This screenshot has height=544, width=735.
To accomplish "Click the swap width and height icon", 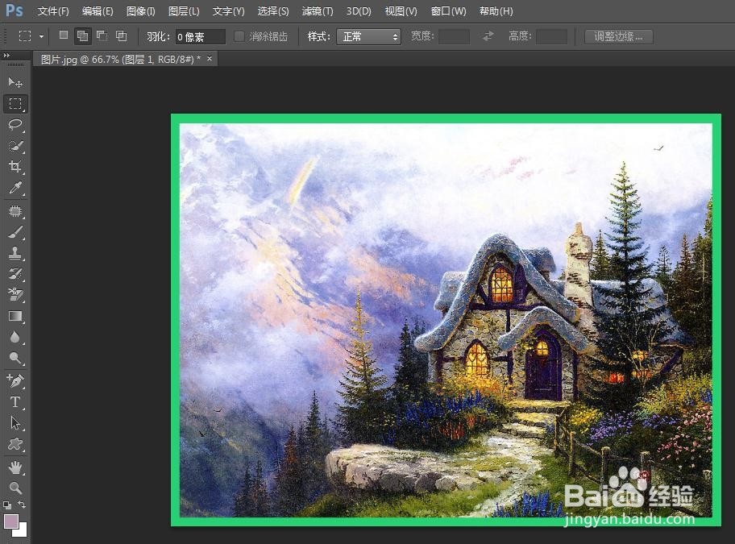I will pyautogui.click(x=488, y=36).
